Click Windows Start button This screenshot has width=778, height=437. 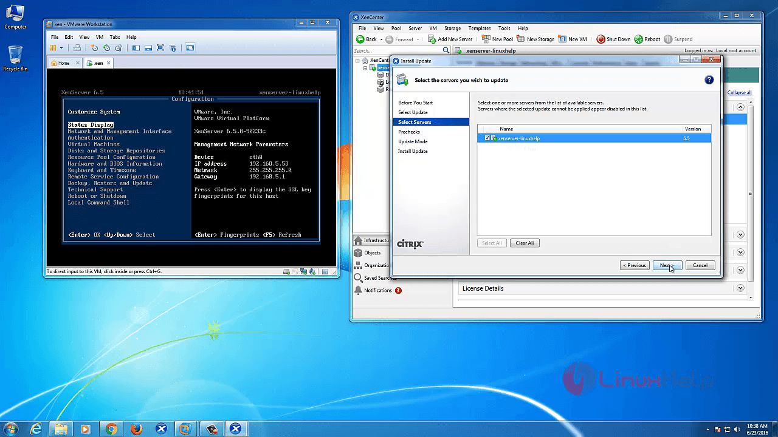(x=11, y=429)
